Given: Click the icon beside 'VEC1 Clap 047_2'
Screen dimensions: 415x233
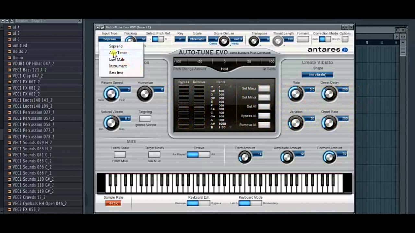Looking at the screenshot, I should [10, 76].
